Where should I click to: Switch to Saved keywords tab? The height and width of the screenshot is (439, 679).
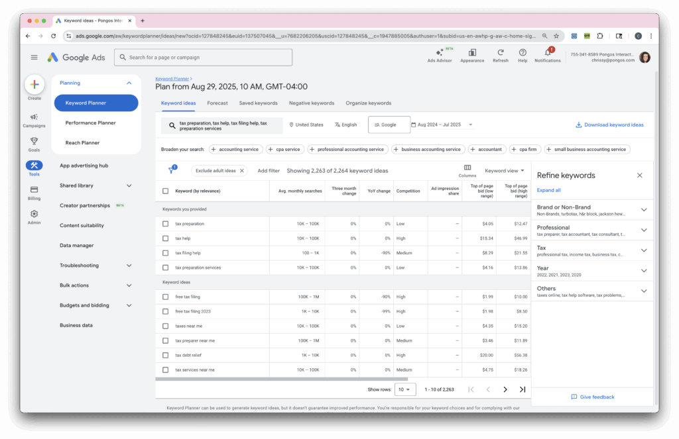(x=258, y=103)
